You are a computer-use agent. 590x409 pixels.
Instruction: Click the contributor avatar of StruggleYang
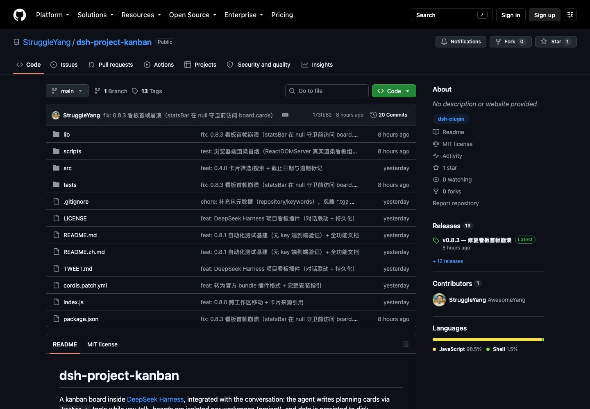point(439,300)
